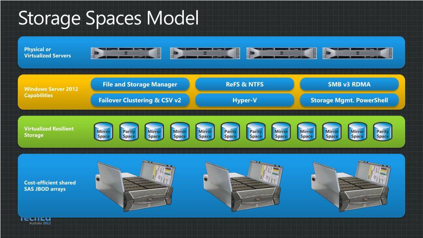Select the middle SAS JBOD array image
This screenshot has height=238, width=423.
tap(243, 186)
